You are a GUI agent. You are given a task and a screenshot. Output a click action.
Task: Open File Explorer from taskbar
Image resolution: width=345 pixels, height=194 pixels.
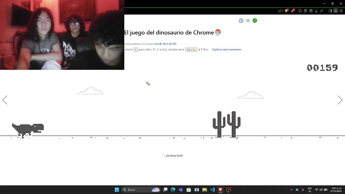click(205, 190)
